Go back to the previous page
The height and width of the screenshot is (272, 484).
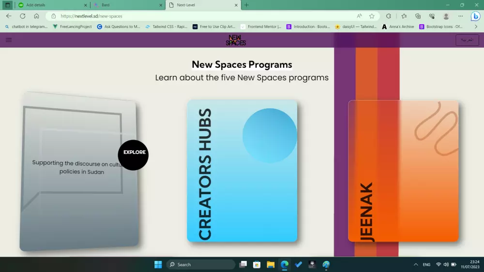click(9, 16)
